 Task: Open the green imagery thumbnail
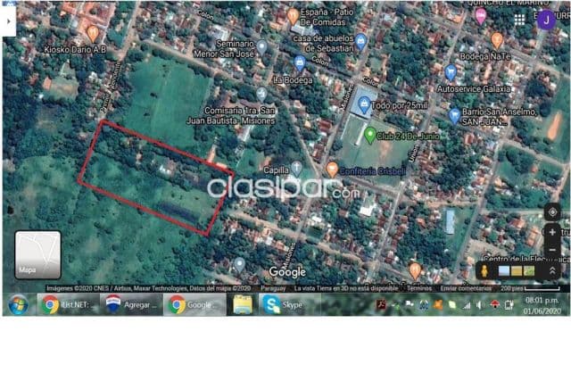(529, 271)
